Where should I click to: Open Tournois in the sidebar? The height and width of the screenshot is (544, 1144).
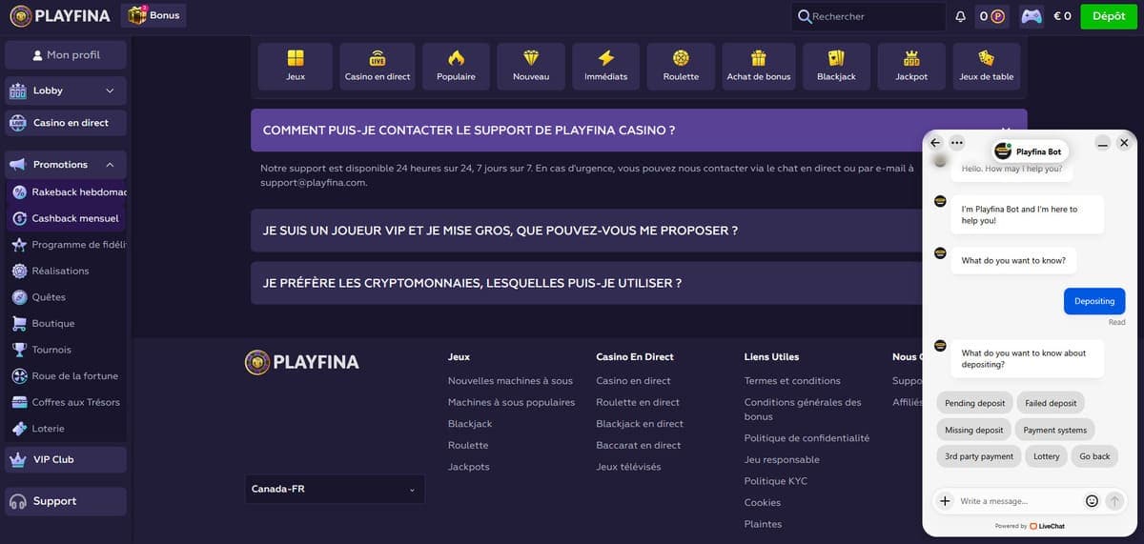point(67,350)
